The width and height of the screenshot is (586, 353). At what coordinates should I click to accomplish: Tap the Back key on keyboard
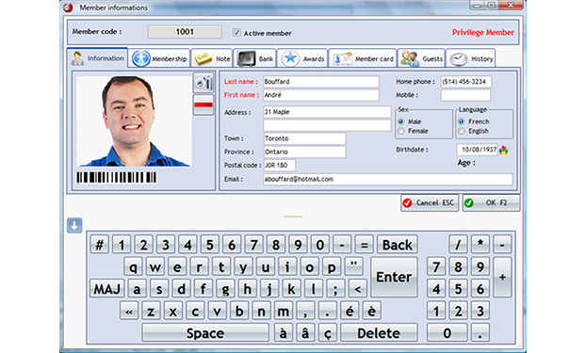pyautogui.click(x=398, y=245)
